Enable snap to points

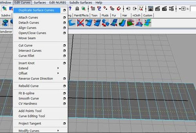106,8
